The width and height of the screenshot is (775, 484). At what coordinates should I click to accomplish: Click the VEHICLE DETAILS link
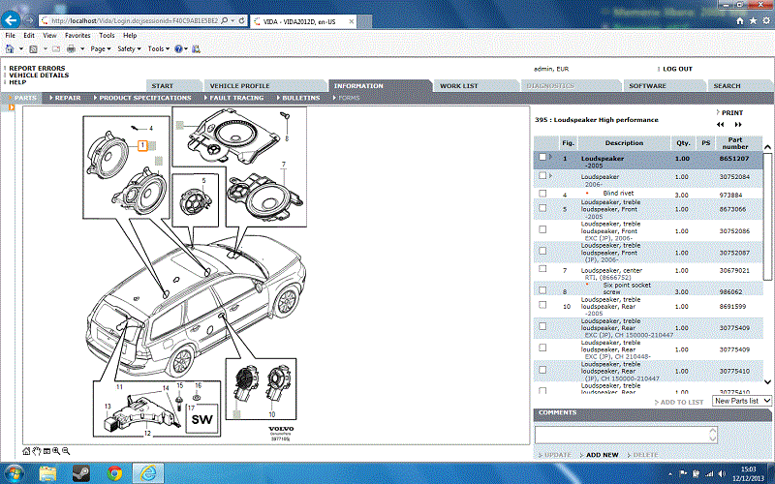(39, 76)
